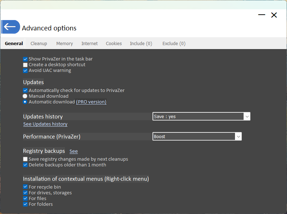287x214 pixels.
Task: Open the Memory tab
Action: coord(65,43)
